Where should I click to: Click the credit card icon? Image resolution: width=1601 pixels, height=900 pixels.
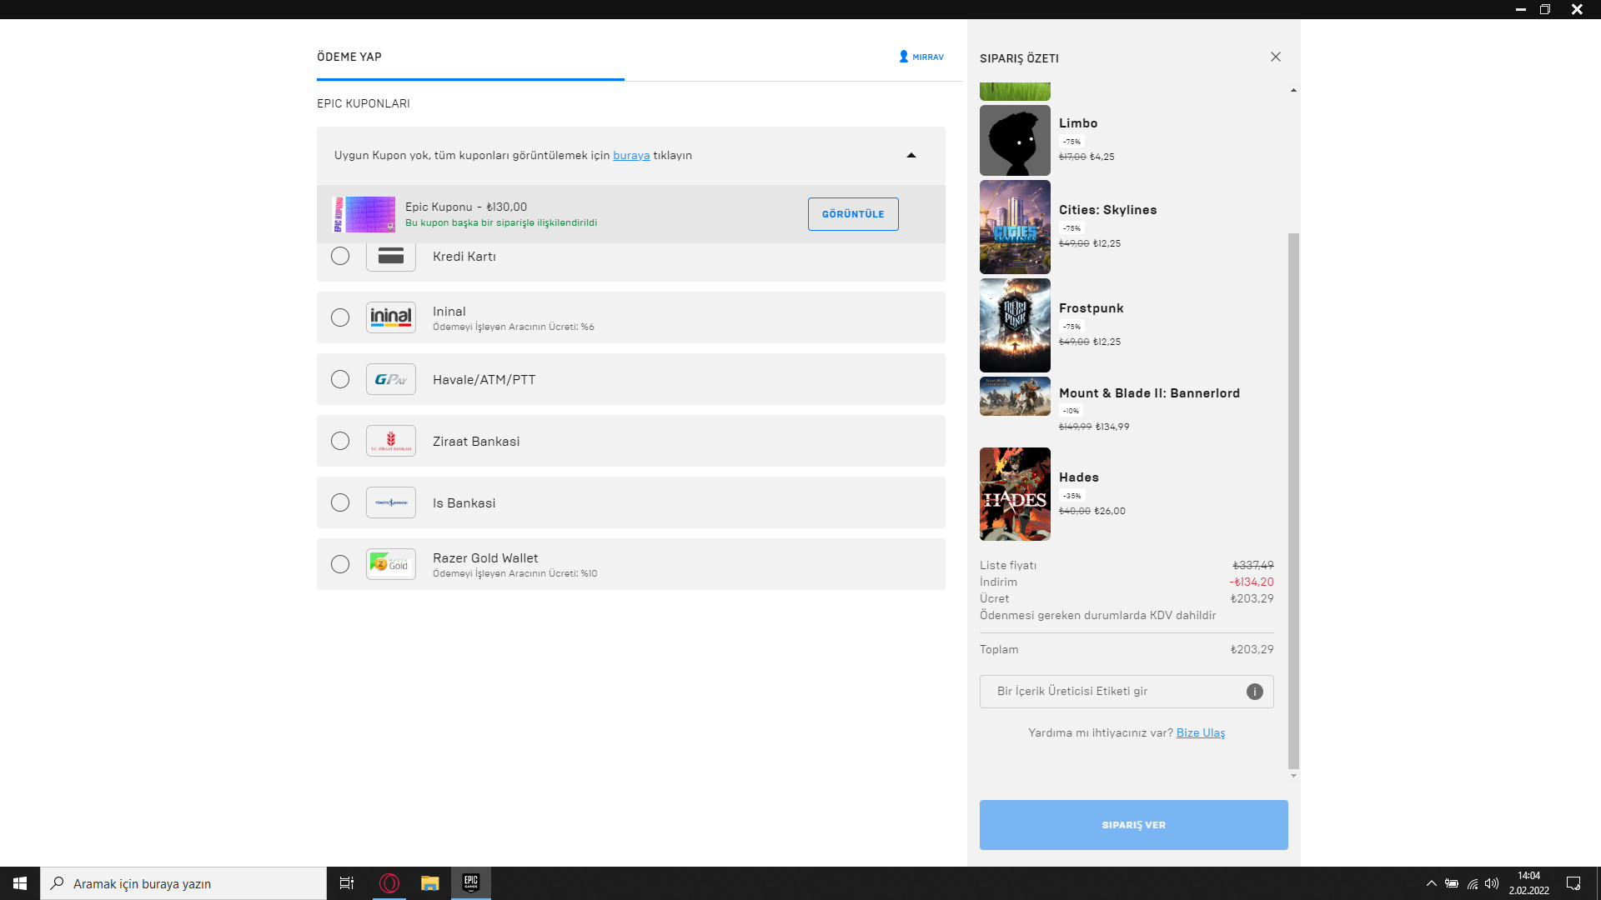click(390, 257)
